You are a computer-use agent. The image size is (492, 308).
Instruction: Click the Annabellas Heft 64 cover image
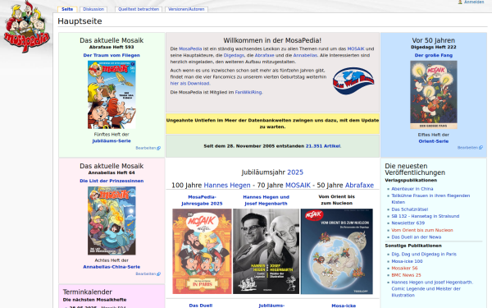(112, 220)
